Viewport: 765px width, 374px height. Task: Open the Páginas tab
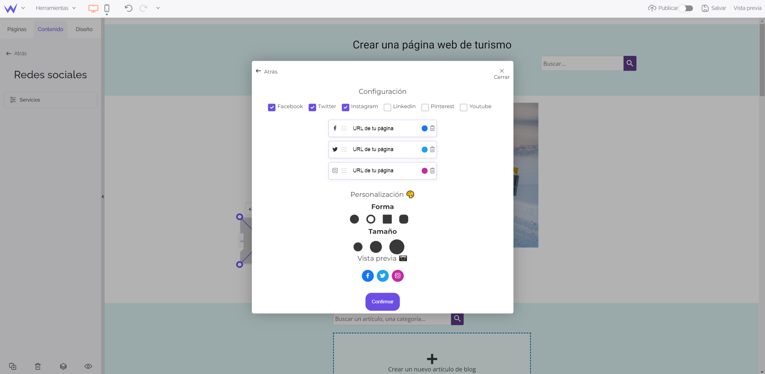[x=17, y=29]
